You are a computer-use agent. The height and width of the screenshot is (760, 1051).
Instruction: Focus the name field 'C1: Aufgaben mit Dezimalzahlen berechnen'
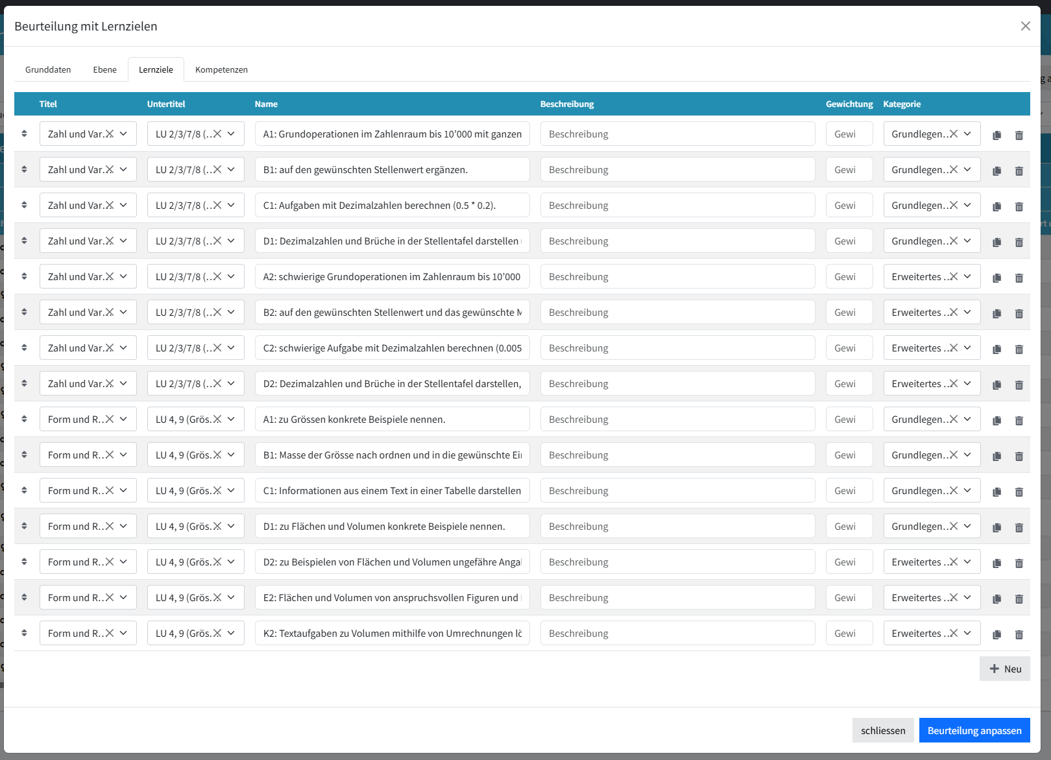pos(393,205)
